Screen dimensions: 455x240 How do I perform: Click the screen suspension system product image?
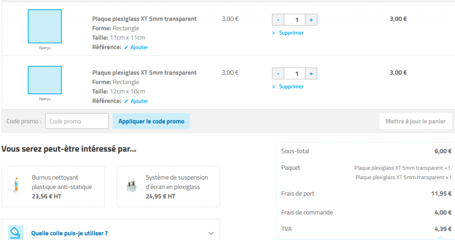[x=130, y=186]
